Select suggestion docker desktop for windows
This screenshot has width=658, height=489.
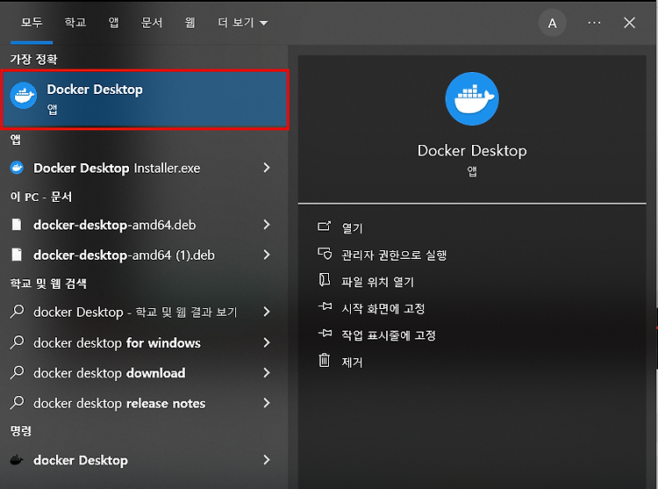144,343
